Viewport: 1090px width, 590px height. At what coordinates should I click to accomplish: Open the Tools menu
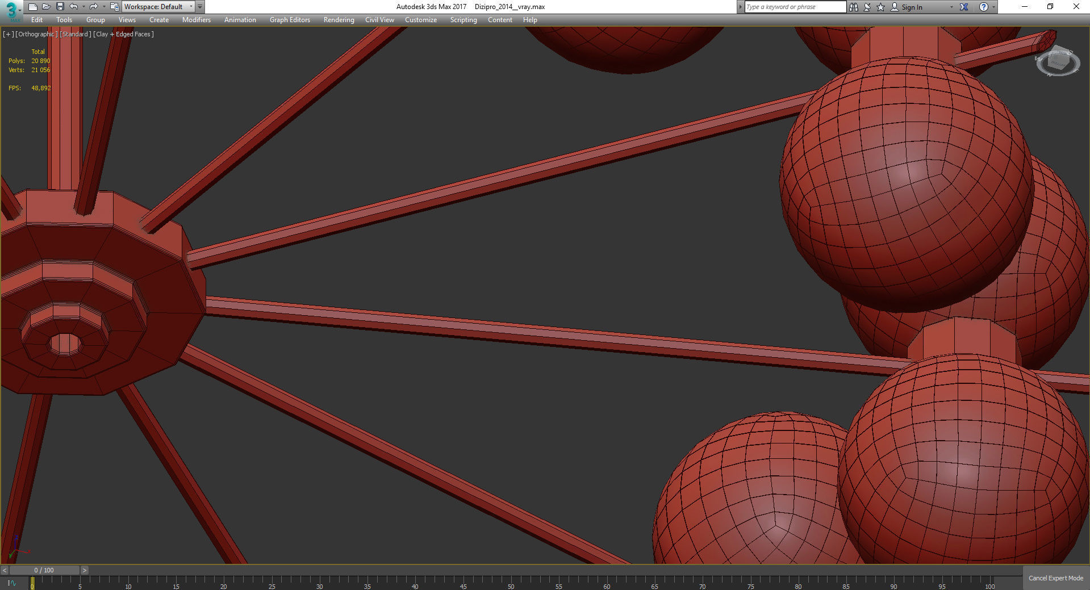click(64, 20)
